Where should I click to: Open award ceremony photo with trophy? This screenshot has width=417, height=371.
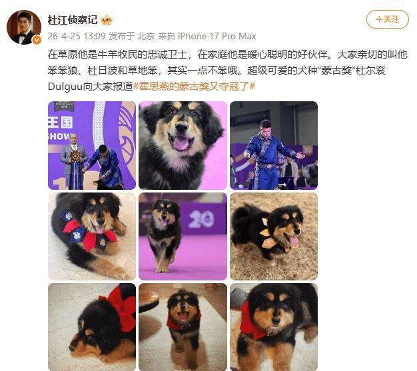[x=92, y=145]
